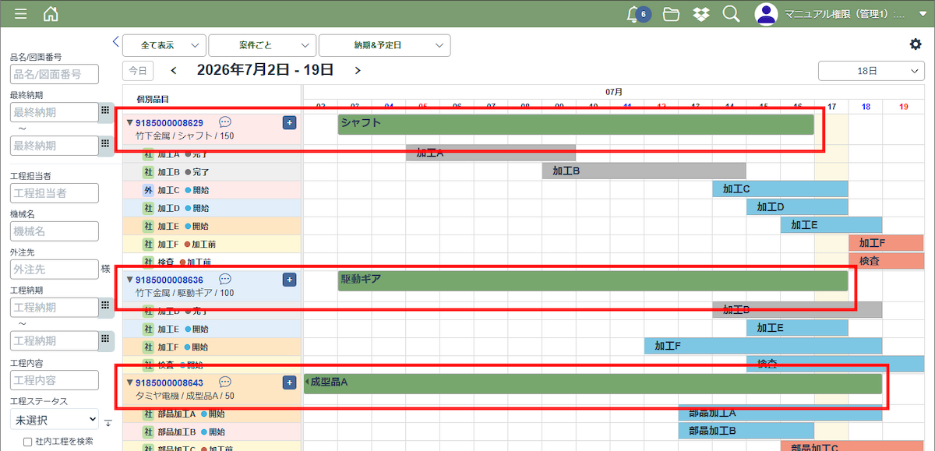Click 竹下金属 / シャフト / 150 text
Viewport: 935px width, 451px height.
click(185, 136)
